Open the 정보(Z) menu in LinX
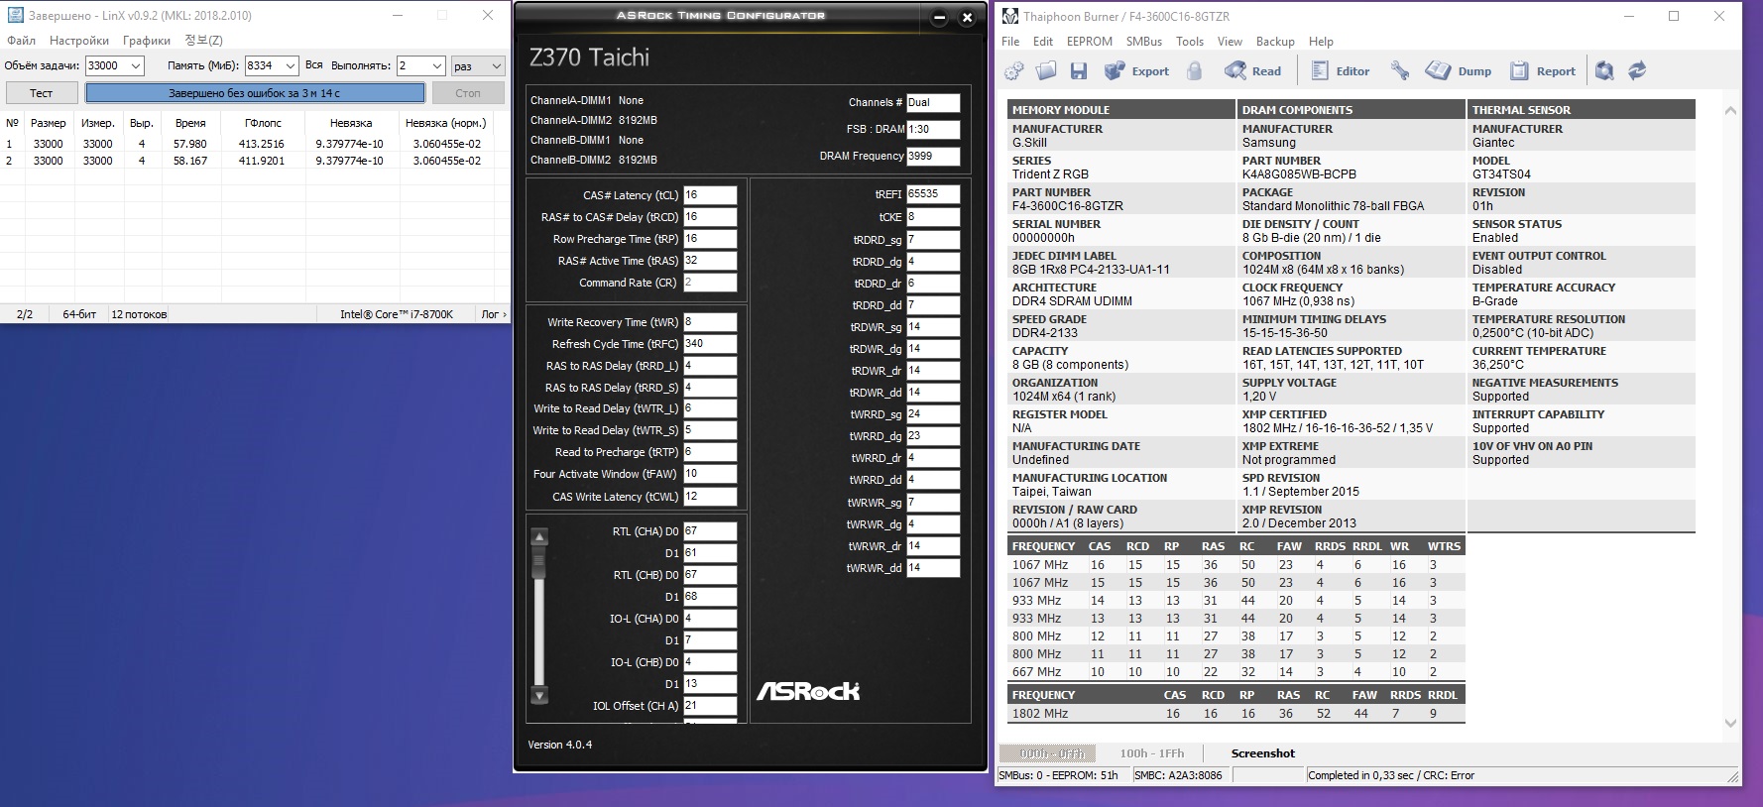This screenshot has width=1763, height=807. click(203, 41)
